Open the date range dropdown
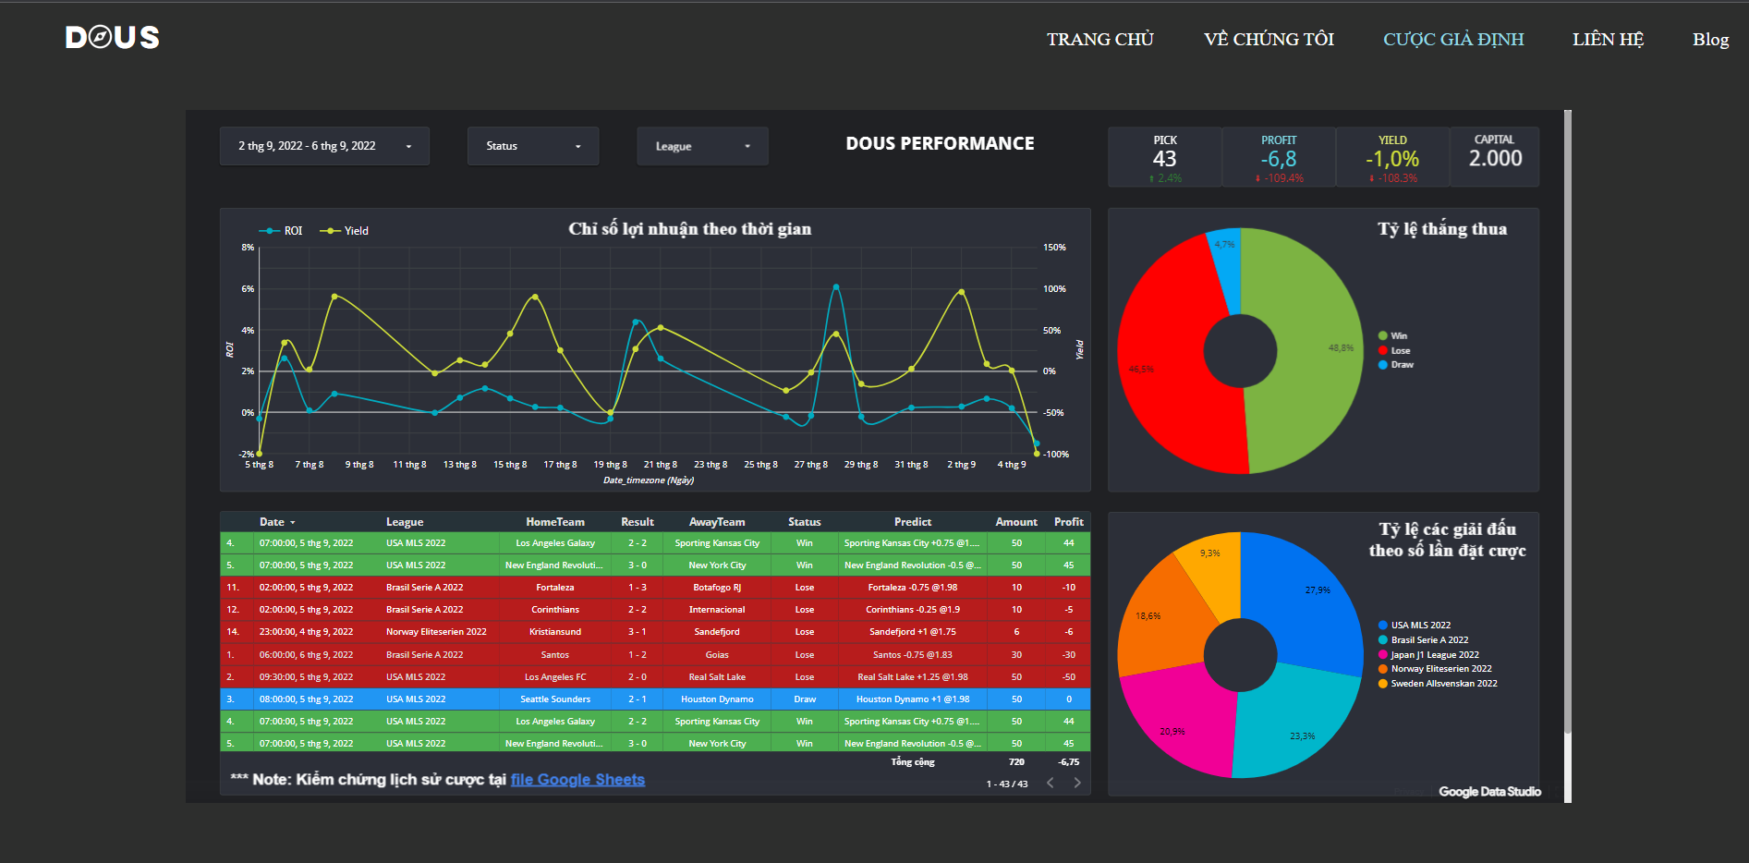This screenshot has height=863, width=1749. point(324,146)
